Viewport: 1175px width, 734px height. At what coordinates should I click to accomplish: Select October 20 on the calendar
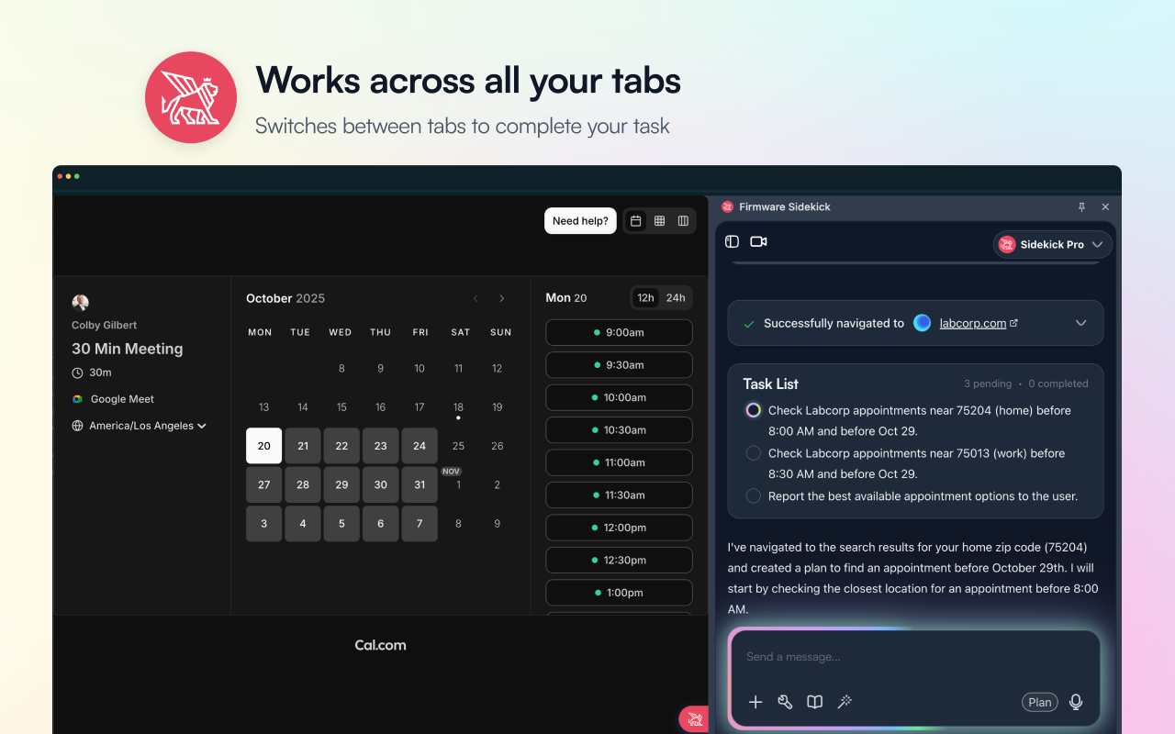pos(264,446)
